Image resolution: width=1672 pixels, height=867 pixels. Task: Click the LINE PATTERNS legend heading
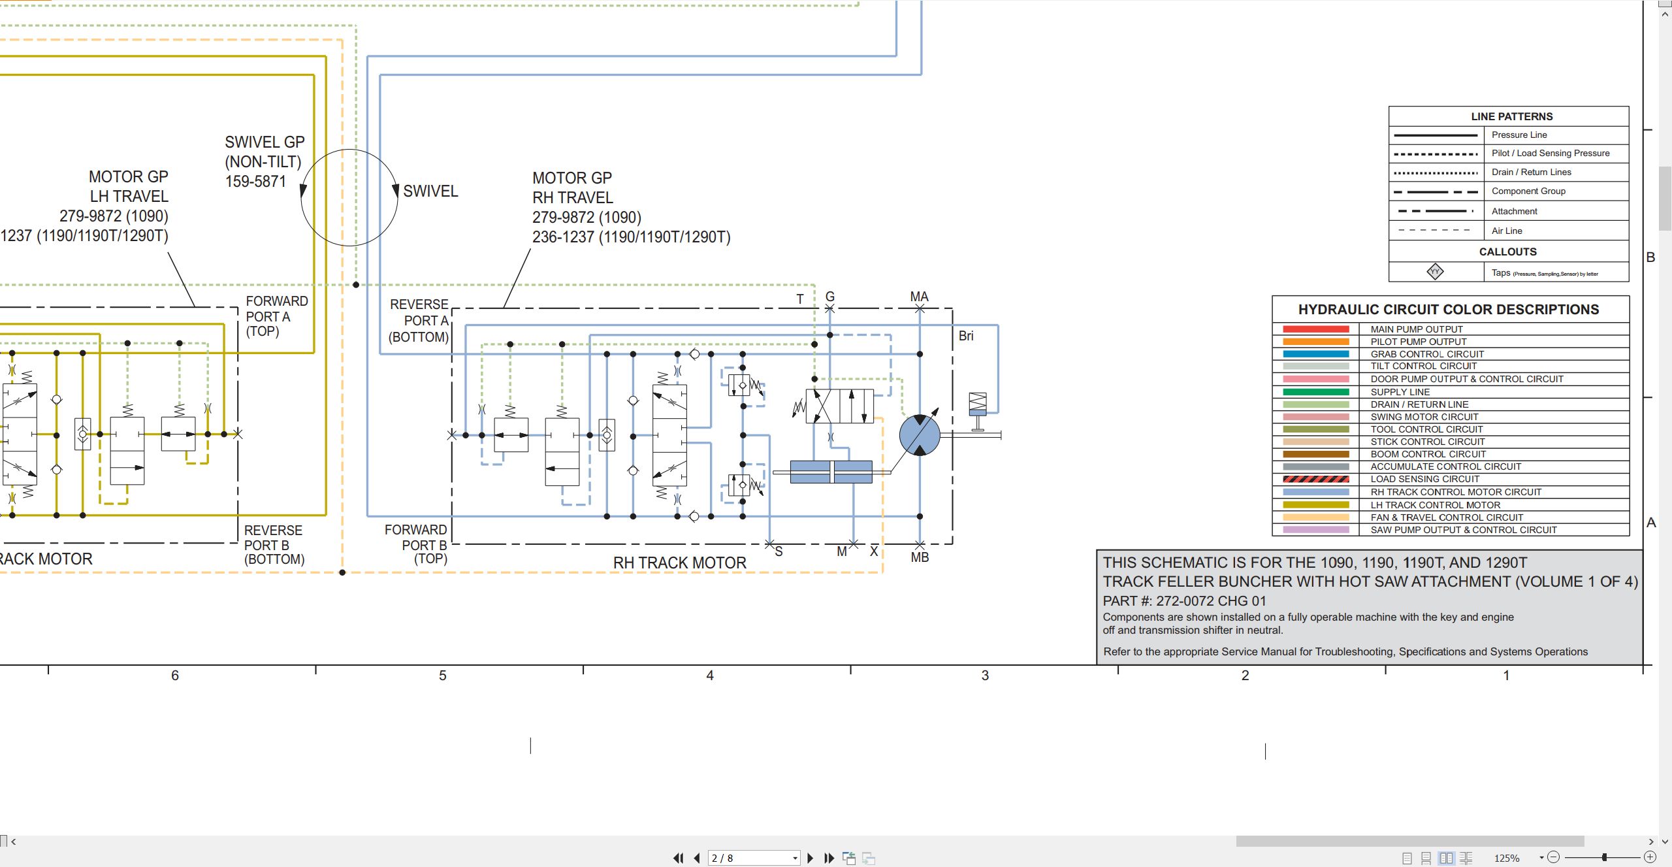pos(1511,116)
